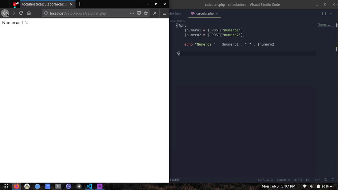Close the calcular.php editor tab
The height and width of the screenshot is (190, 338).
click(217, 13)
